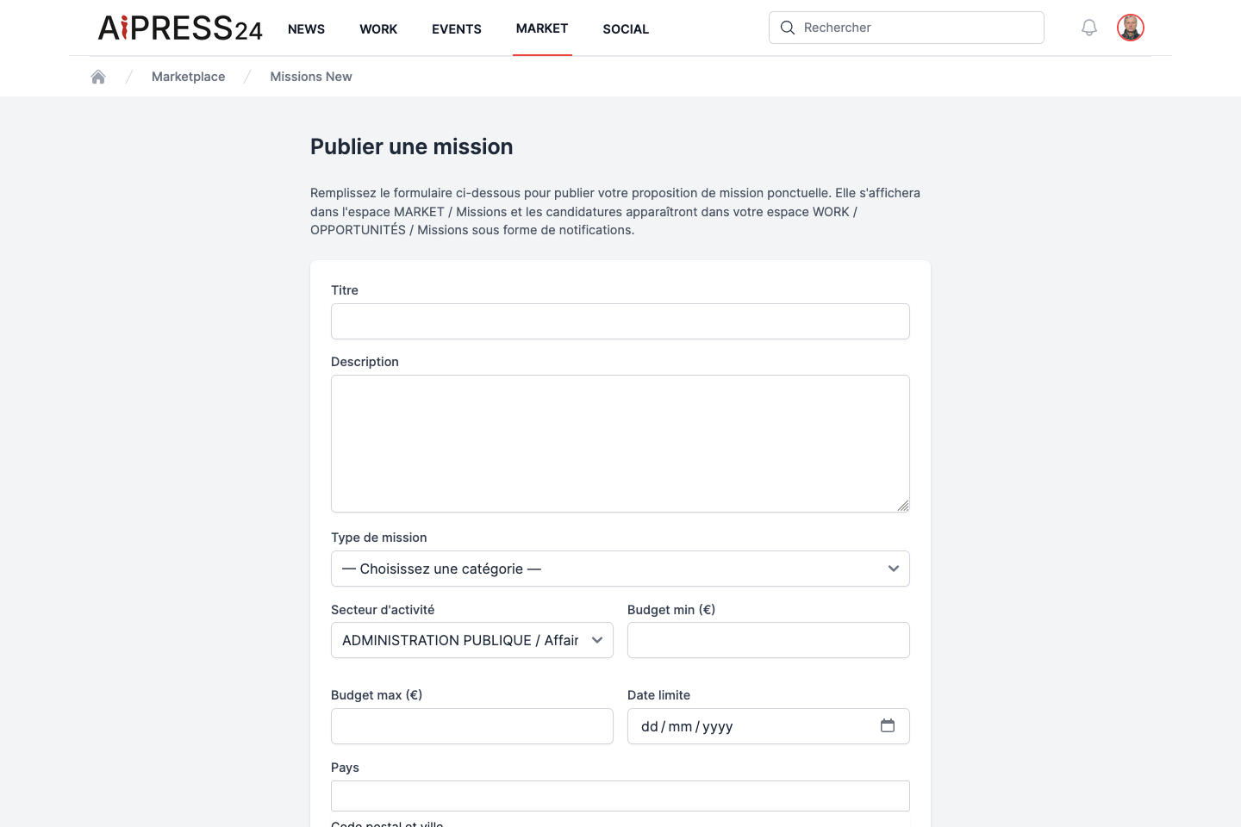1241x827 pixels.
Task: Click the AiPRESS24 logo
Action: pyautogui.click(x=180, y=28)
